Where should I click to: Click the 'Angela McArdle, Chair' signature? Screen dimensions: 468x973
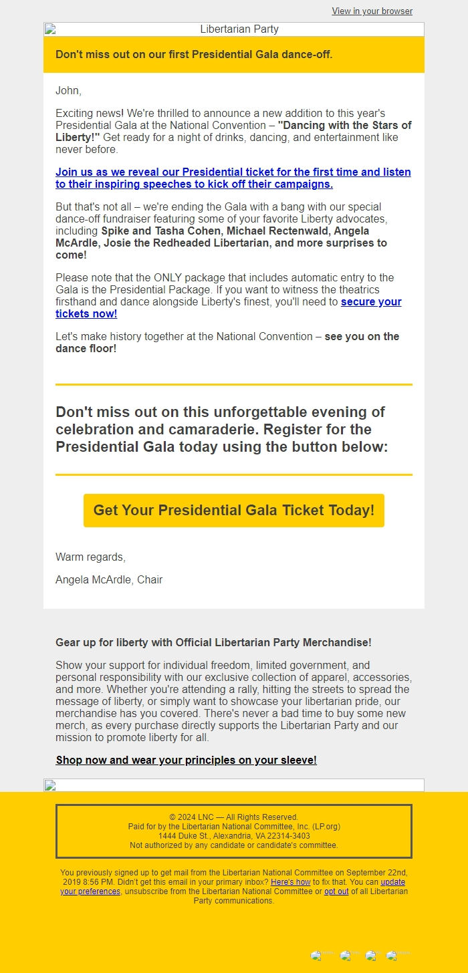coord(109,580)
